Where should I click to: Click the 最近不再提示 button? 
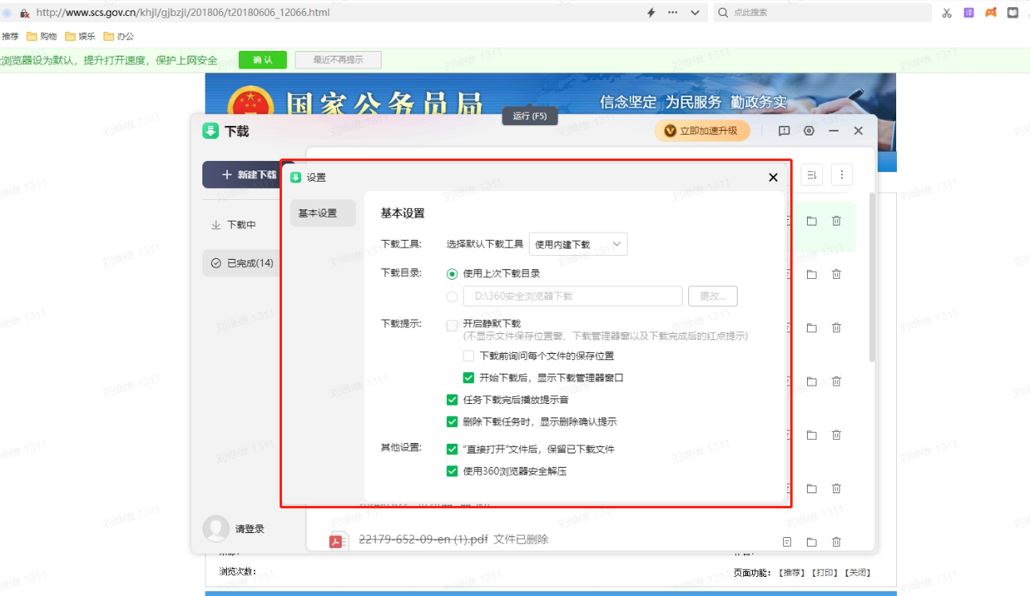click(338, 60)
